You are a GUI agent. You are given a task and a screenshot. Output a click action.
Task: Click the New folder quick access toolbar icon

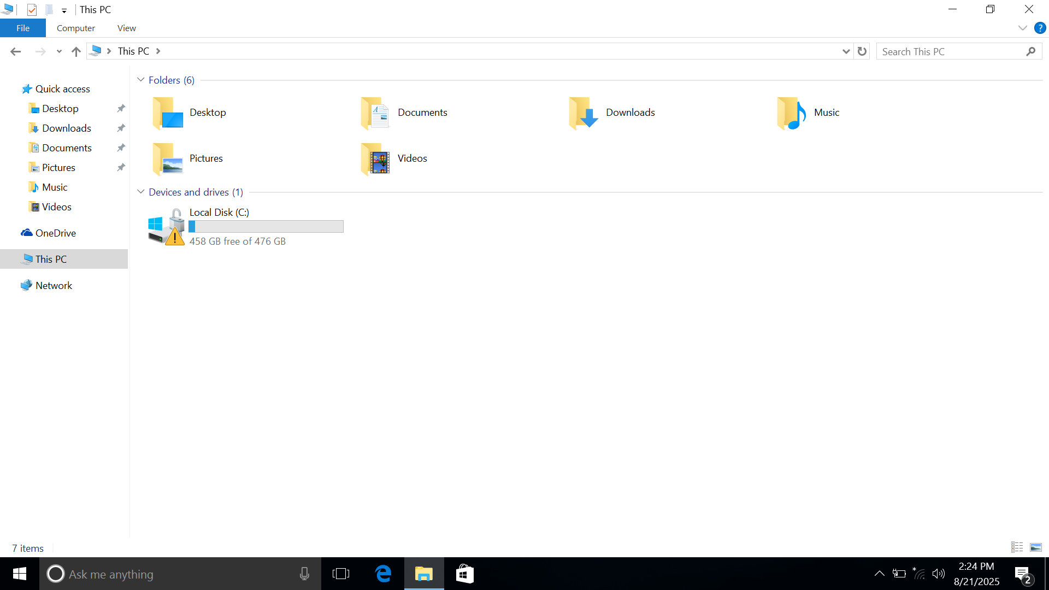click(49, 10)
